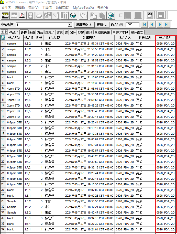
Task: Click the teal megaphone icon
Action: 111,16
